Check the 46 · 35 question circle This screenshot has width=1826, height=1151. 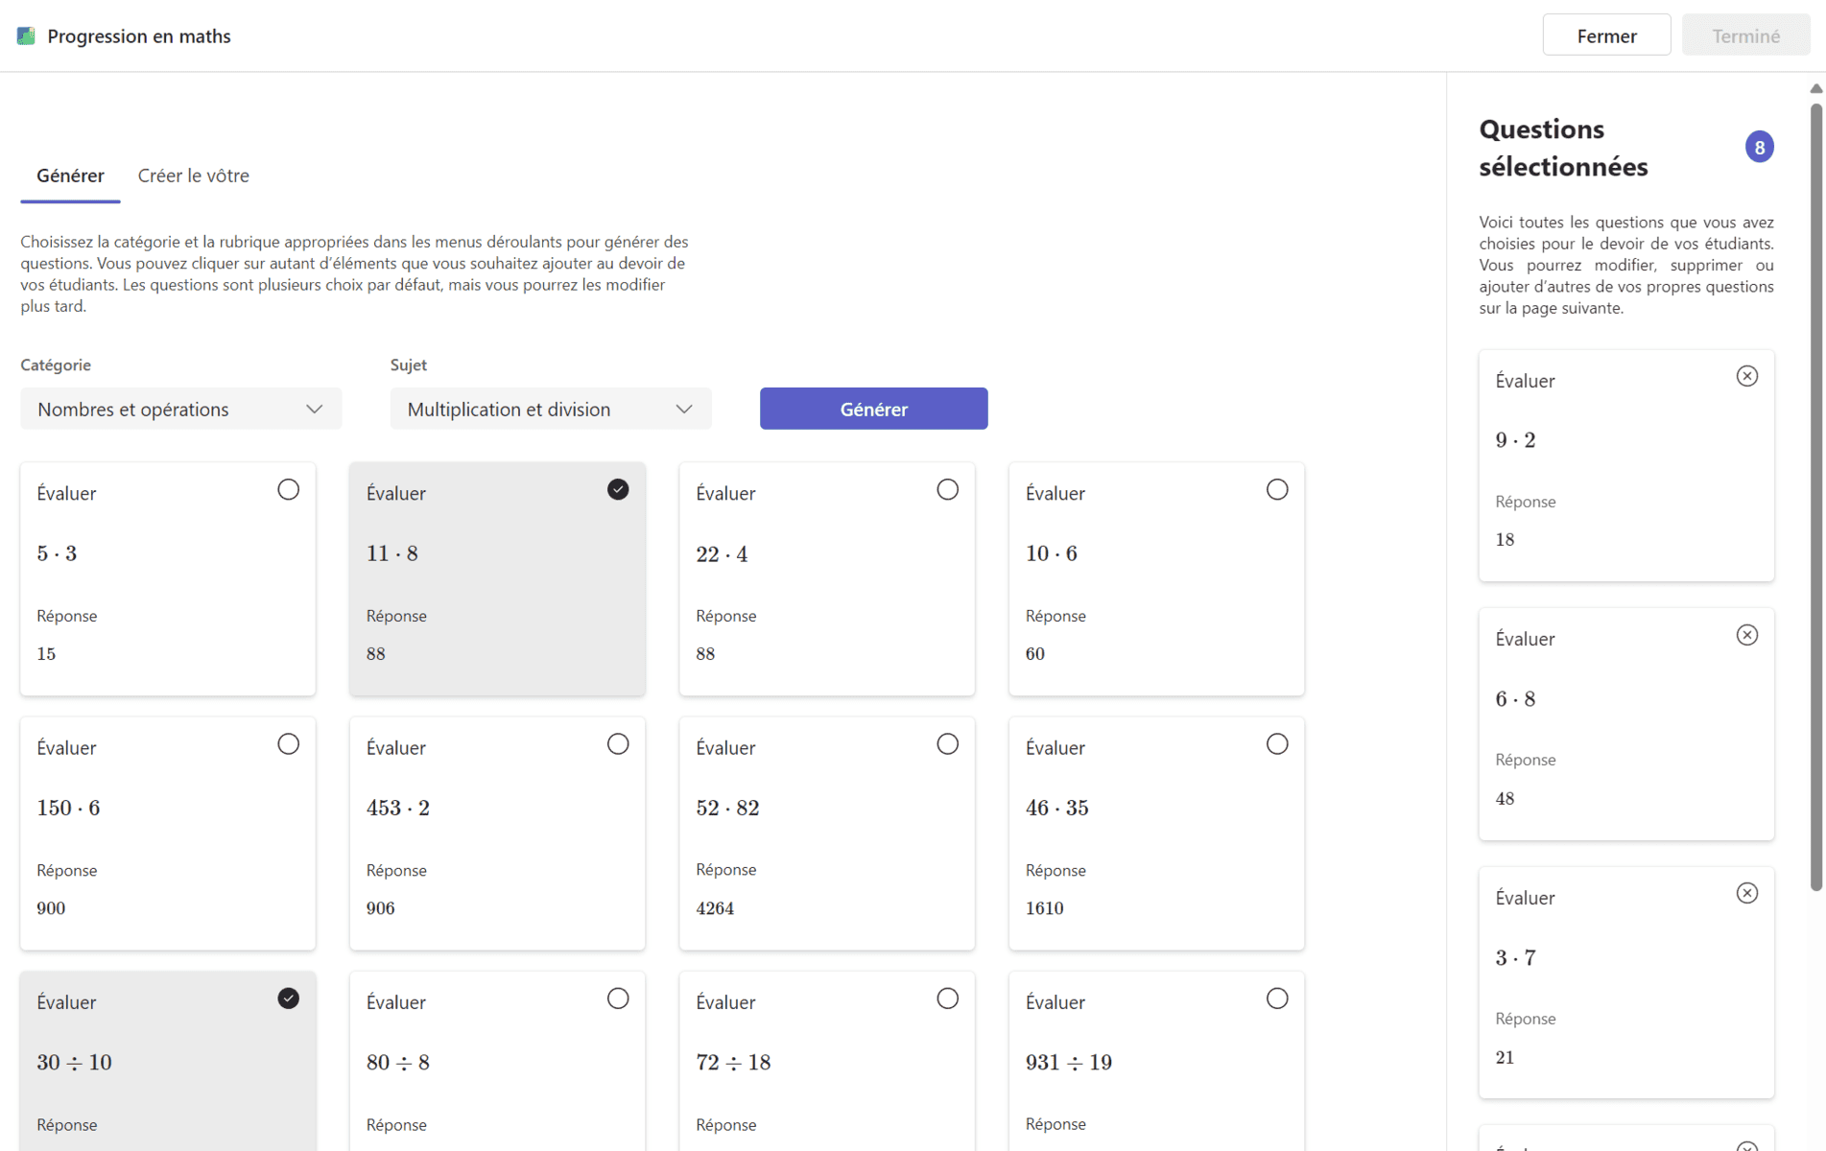click(x=1276, y=744)
